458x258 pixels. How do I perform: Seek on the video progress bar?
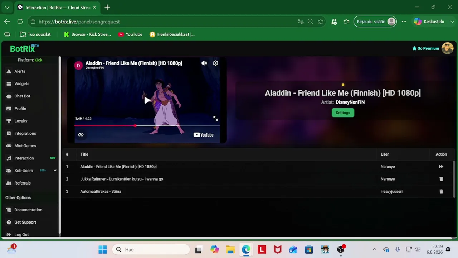tap(147, 126)
